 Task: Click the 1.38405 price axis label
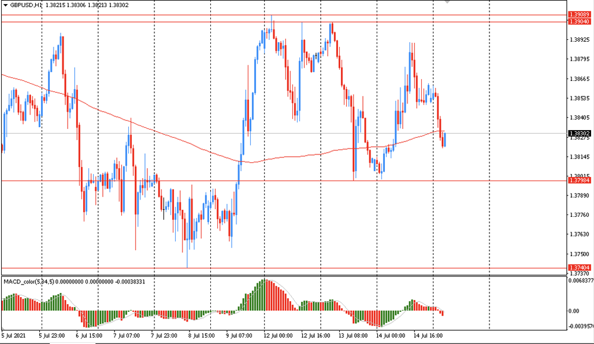[x=580, y=118]
